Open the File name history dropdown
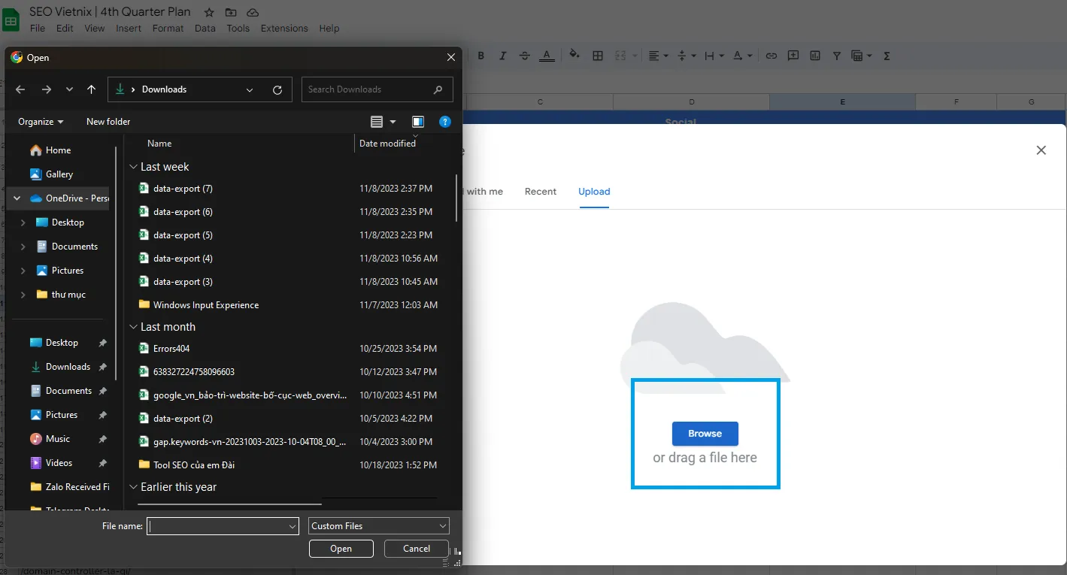The width and height of the screenshot is (1067, 575). [293, 527]
